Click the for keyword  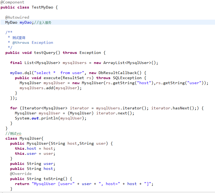click(x=14, y=108)
